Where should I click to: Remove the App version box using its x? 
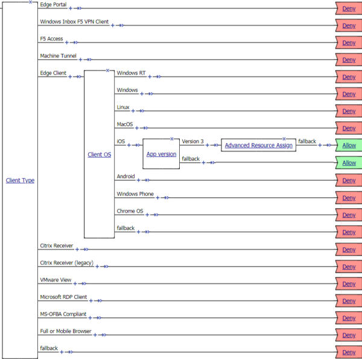(x=172, y=139)
